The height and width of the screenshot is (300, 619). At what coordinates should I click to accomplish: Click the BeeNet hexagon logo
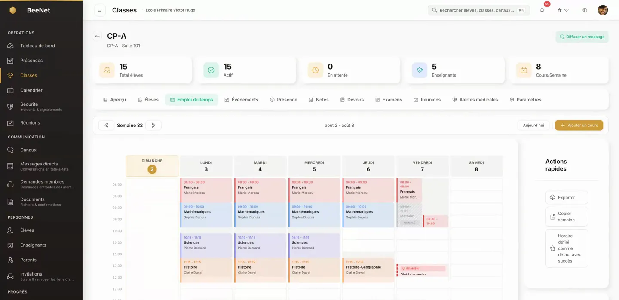(x=13, y=10)
